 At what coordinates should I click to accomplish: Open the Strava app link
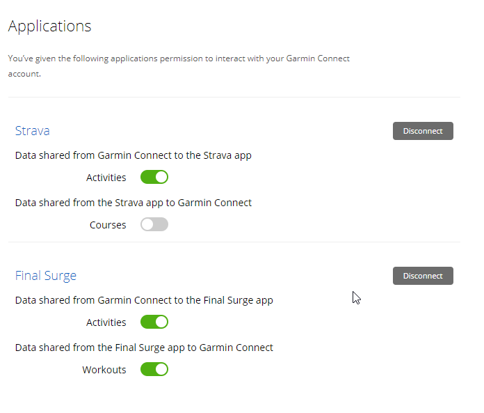(33, 131)
